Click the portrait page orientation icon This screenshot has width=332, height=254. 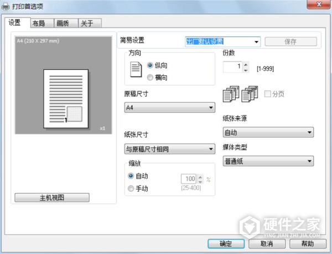[136, 69]
